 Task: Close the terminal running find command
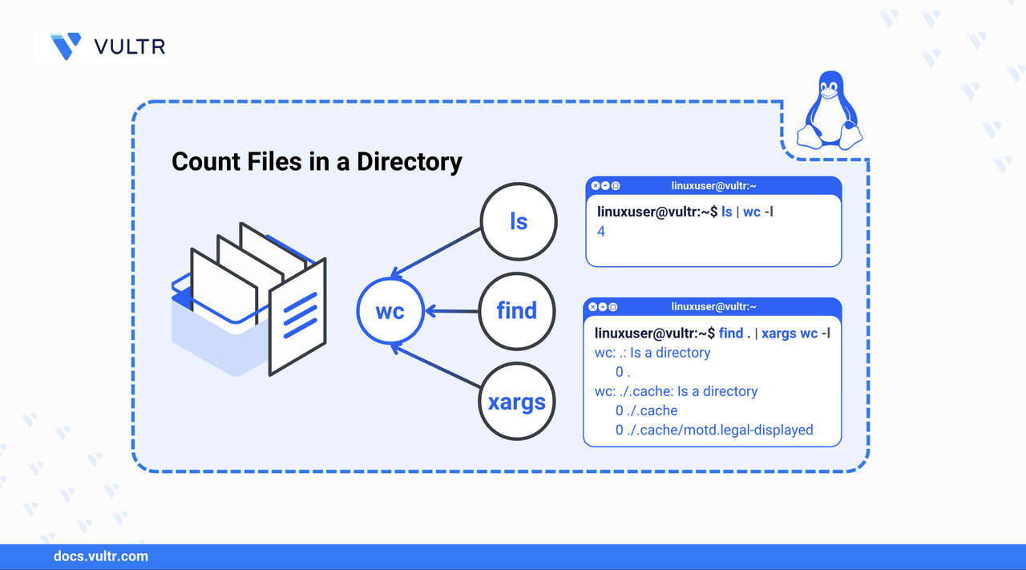(593, 307)
